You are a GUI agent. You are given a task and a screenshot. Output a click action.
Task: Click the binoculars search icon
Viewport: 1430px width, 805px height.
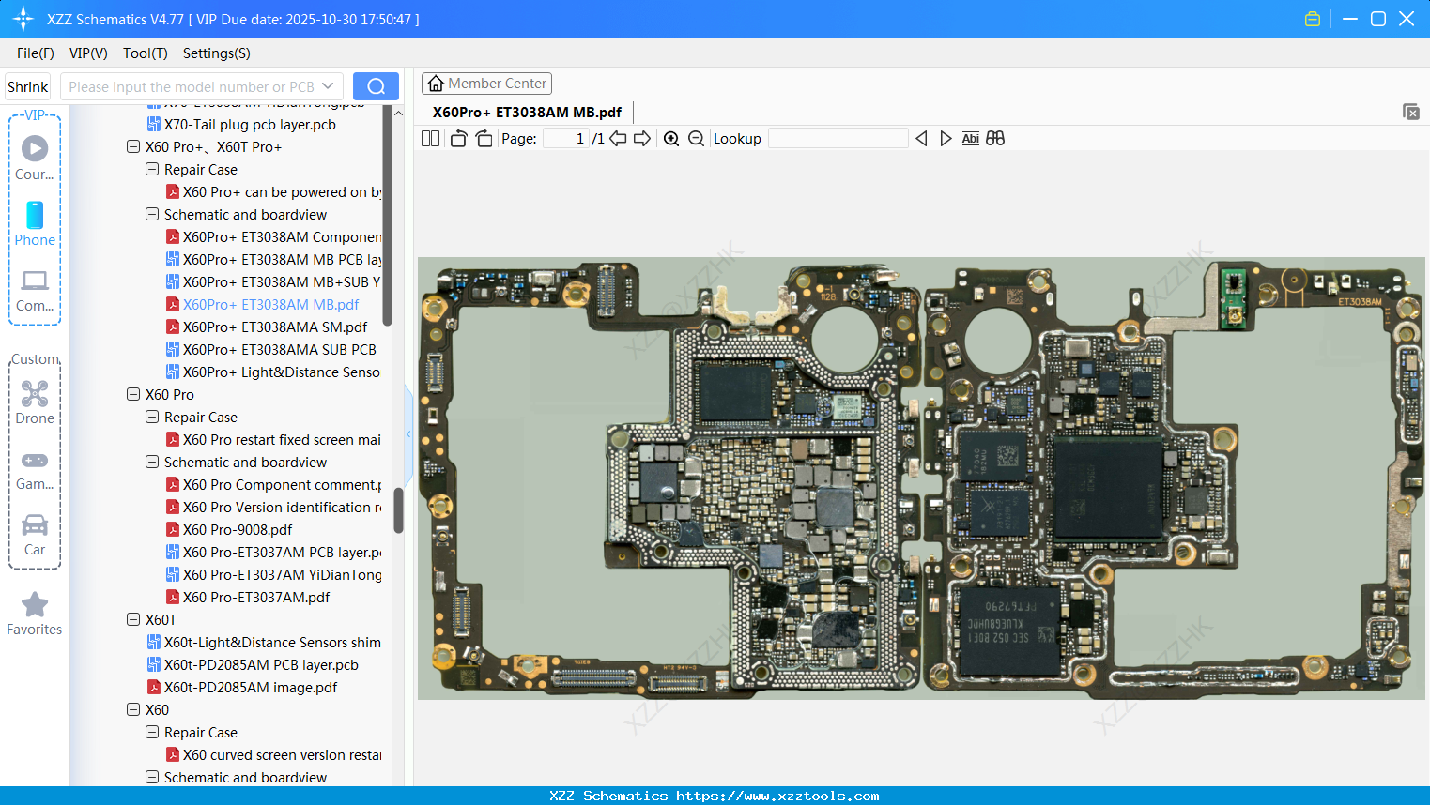[x=995, y=139]
